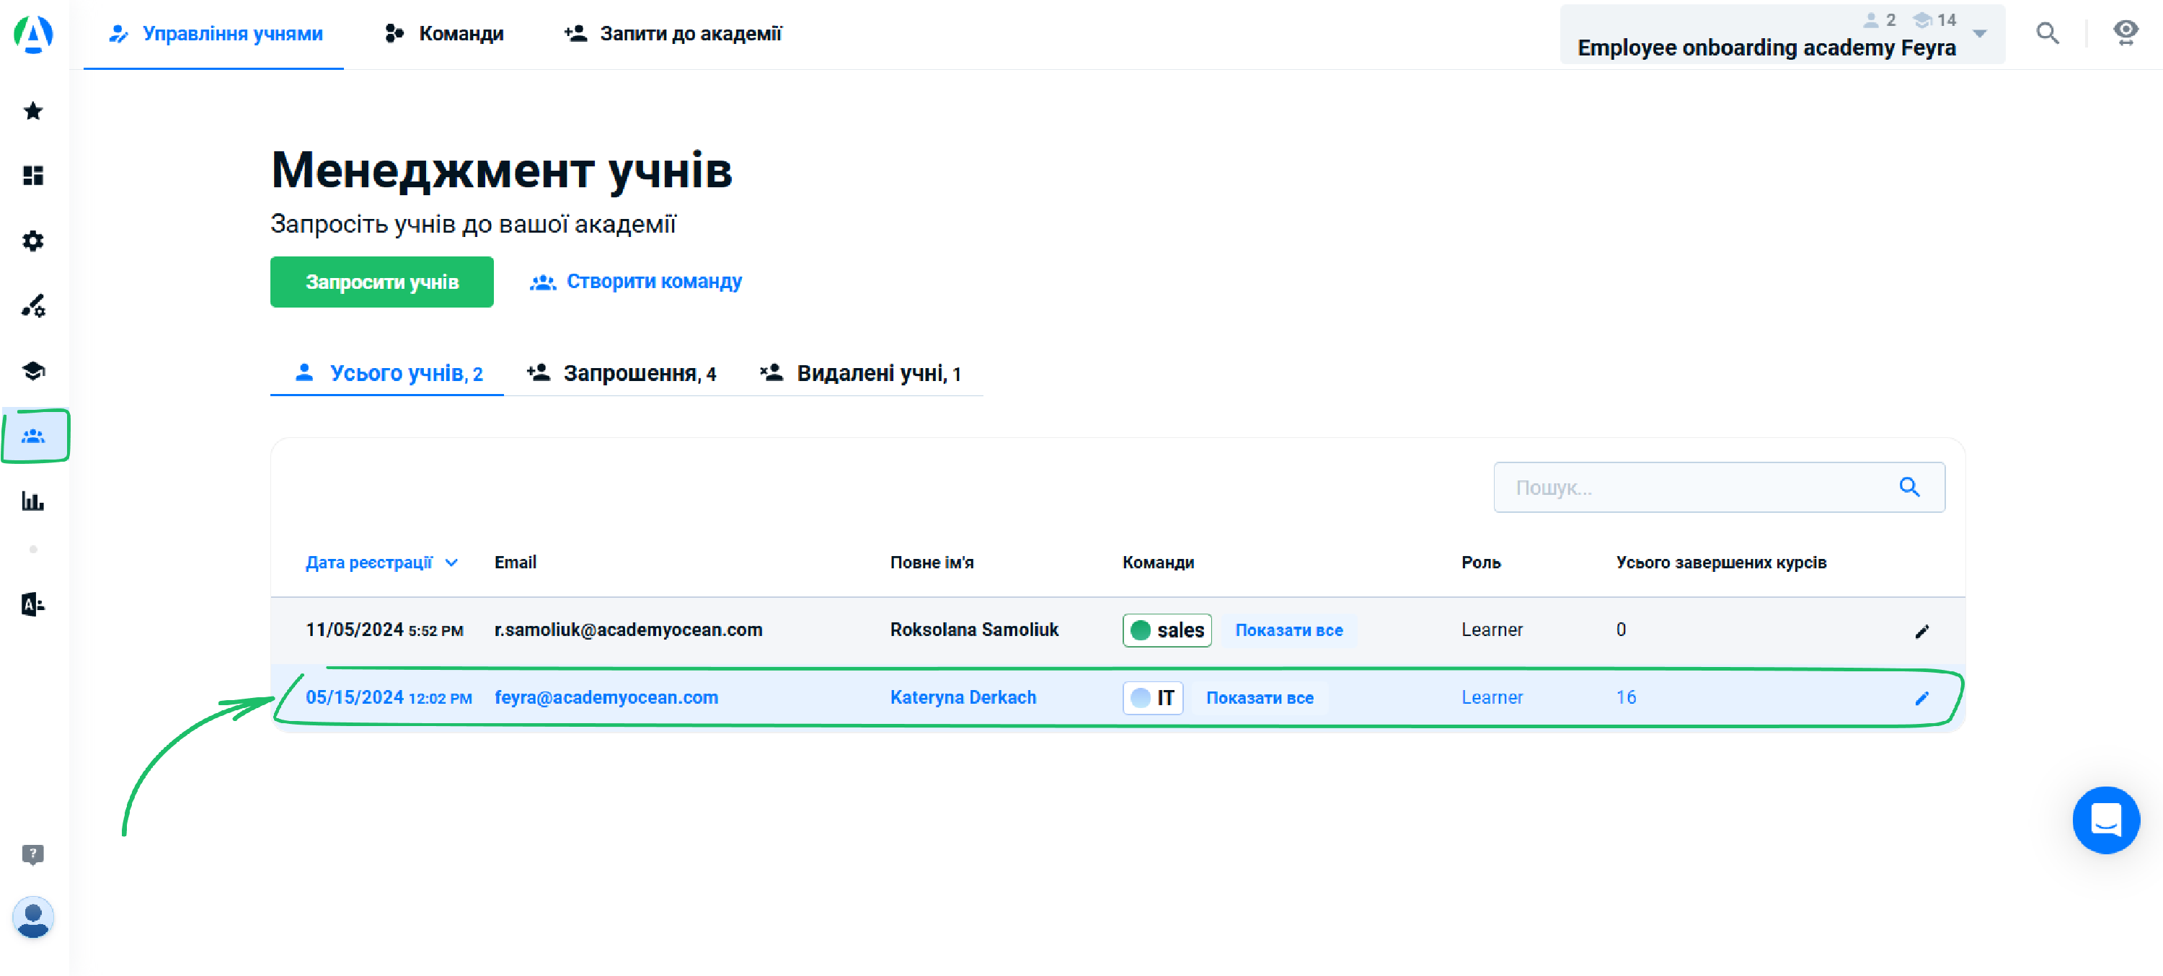Click date 05/15/2024 12:02 PM
This screenshot has width=2163, height=976.
[x=388, y=697]
